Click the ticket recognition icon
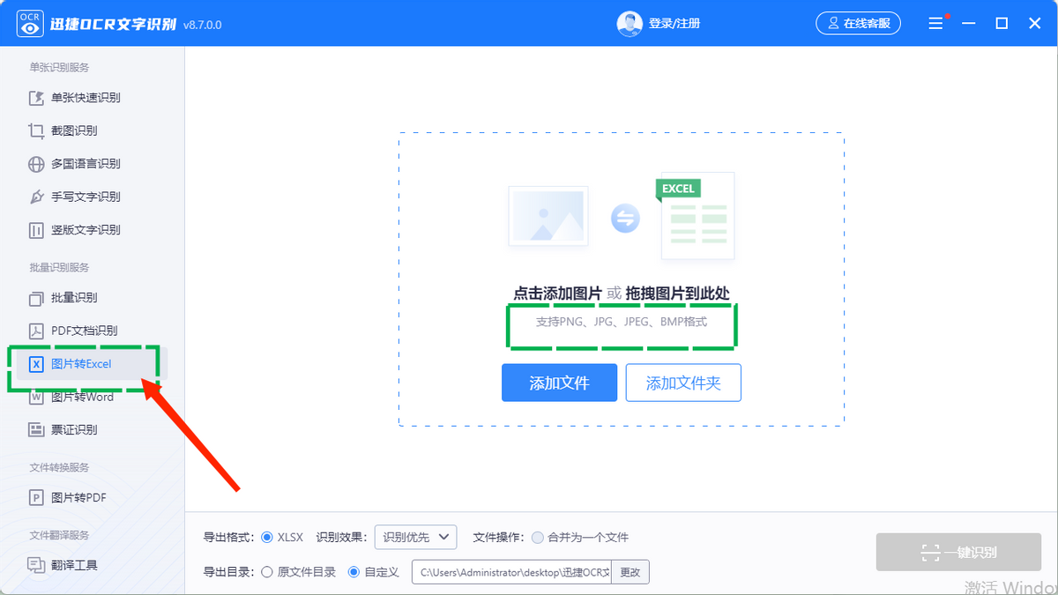 pyautogui.click(x=36, y=430)
